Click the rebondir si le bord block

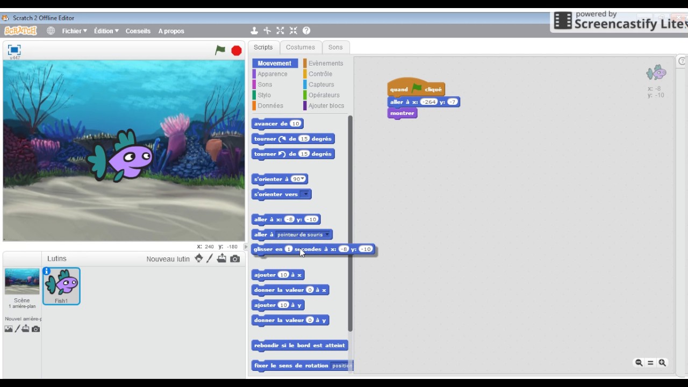coord(299,346)
